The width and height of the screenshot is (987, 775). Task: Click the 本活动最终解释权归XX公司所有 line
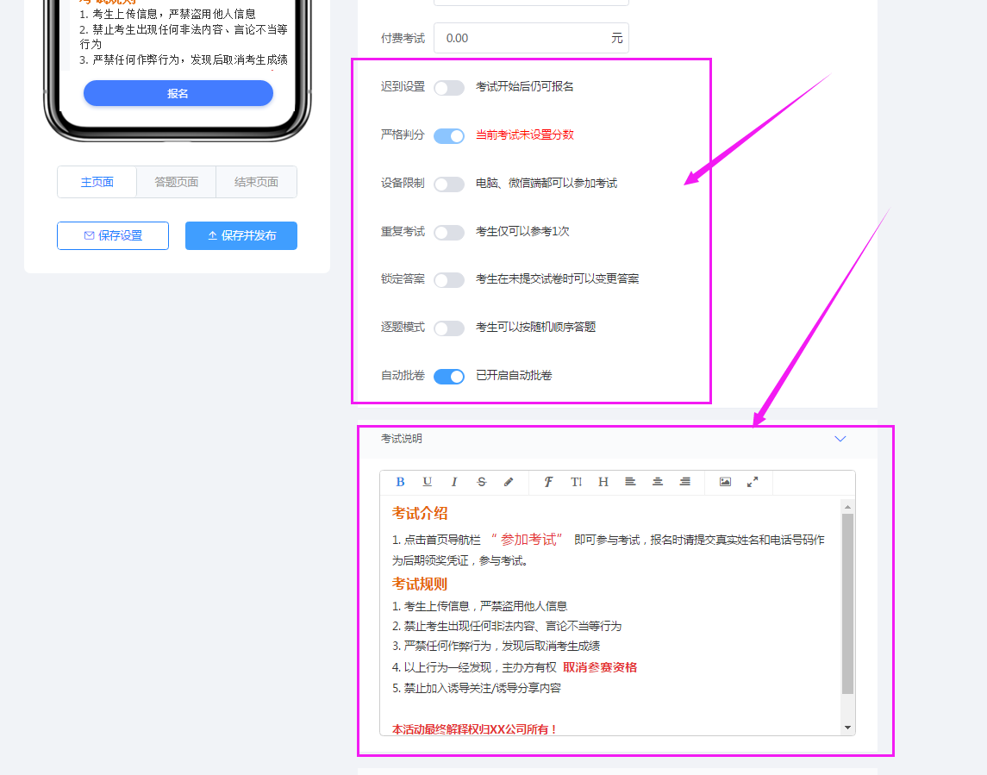pyautogui.click(x=475, y=729)
